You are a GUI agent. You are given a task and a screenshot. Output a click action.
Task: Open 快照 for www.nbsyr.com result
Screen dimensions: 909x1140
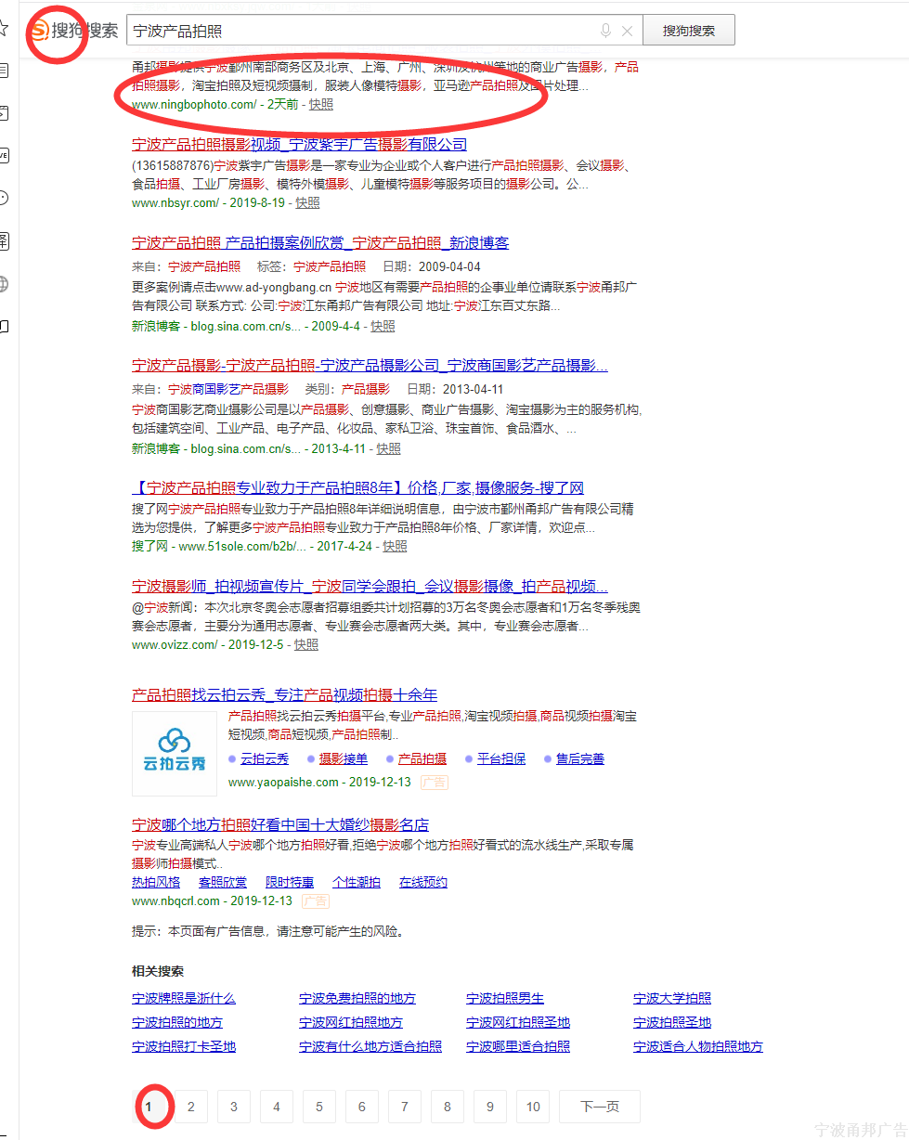307,203
